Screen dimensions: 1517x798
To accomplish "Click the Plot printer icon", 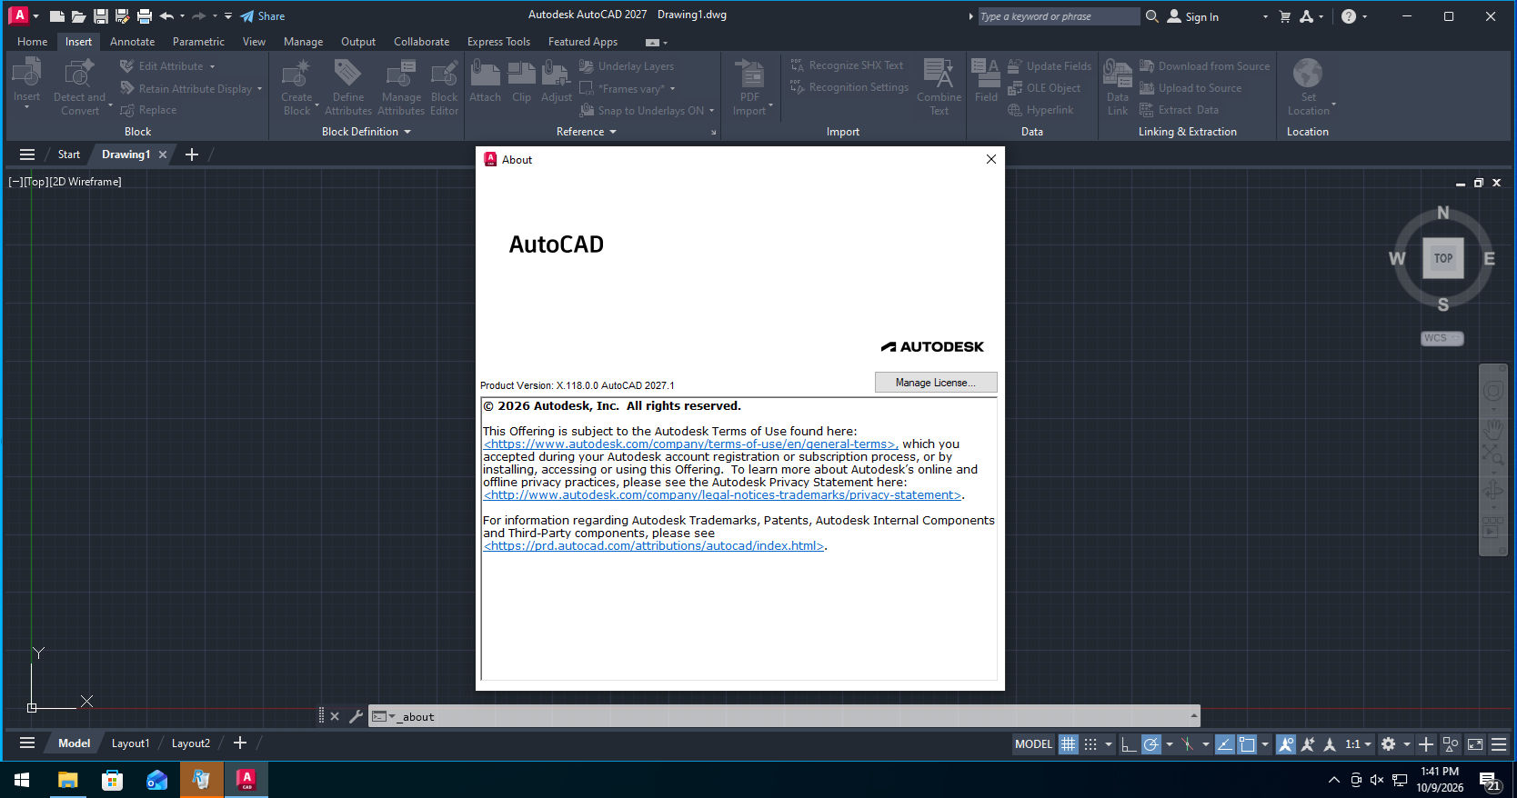I will tap(144, 16).
